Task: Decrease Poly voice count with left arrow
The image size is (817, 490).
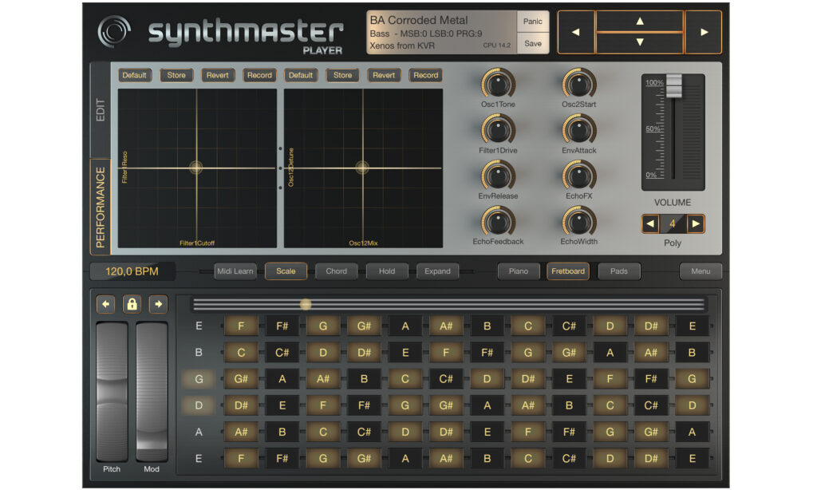Action: point(650,224)
